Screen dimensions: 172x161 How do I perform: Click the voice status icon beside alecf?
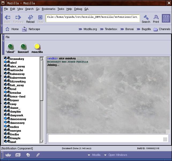click(x=9, y=62)
